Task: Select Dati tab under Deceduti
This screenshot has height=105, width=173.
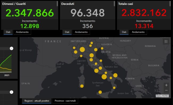Action: [x=67, y=32]
